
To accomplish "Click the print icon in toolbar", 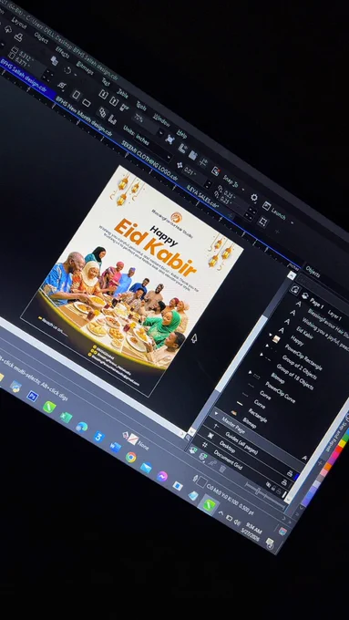I will 18,36.
